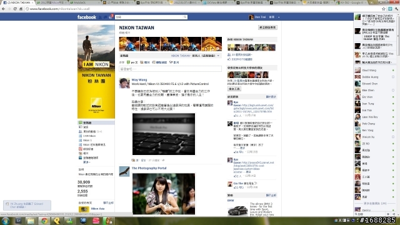Screen dimensions: 400x225
Task: Open Chrome from the Windows taskbar
Action: pyautogui.click(x=44, y=221)
